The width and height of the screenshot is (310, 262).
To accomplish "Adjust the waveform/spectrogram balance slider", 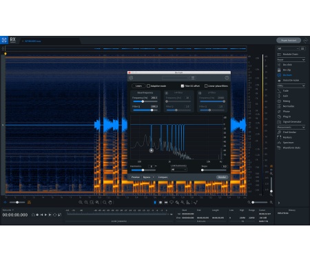I will 17,203.
